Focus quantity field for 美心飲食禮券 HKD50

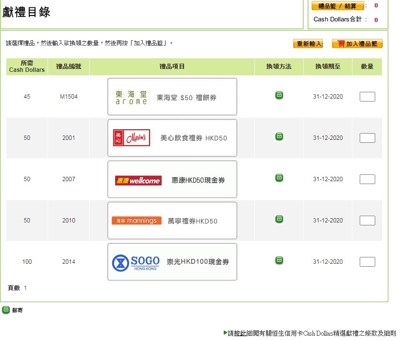[367, 138]
